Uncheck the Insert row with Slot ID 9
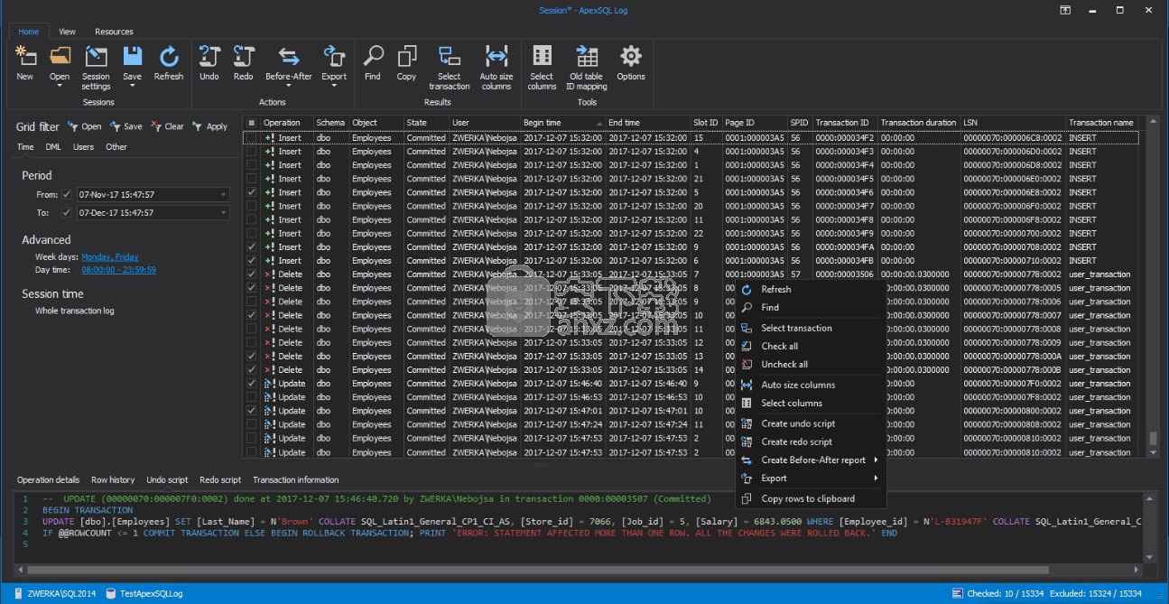The width and height of the screenshot is (1169, 604). [x=252, y=246]
